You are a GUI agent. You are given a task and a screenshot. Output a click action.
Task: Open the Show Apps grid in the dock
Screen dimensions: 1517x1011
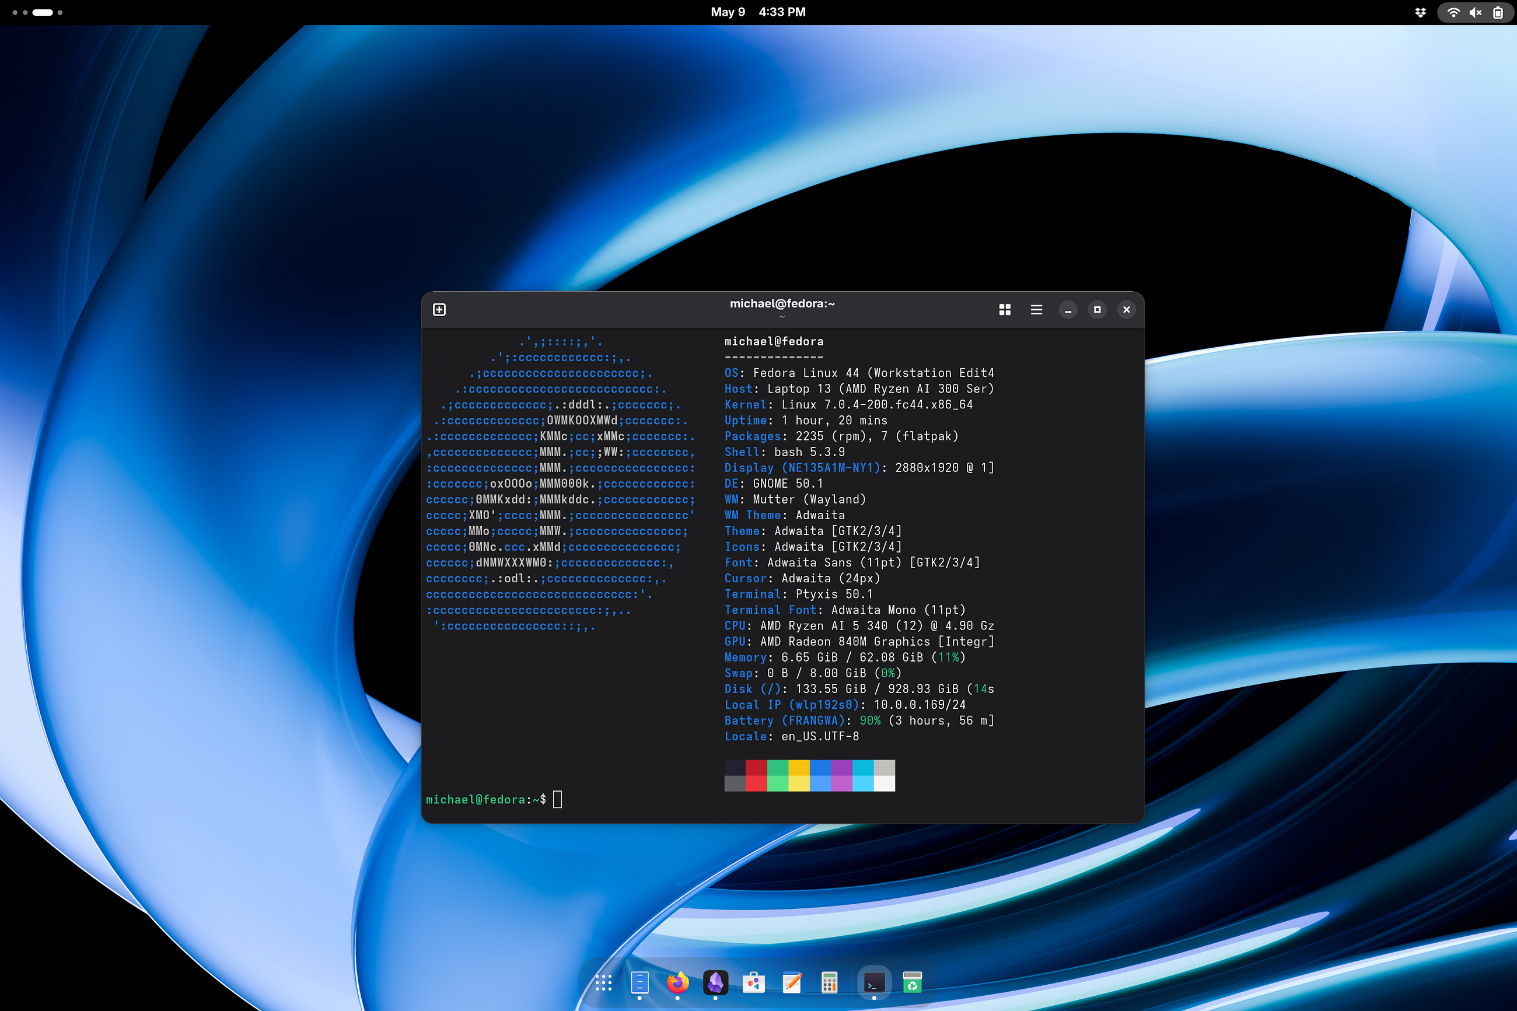[603, 982]
